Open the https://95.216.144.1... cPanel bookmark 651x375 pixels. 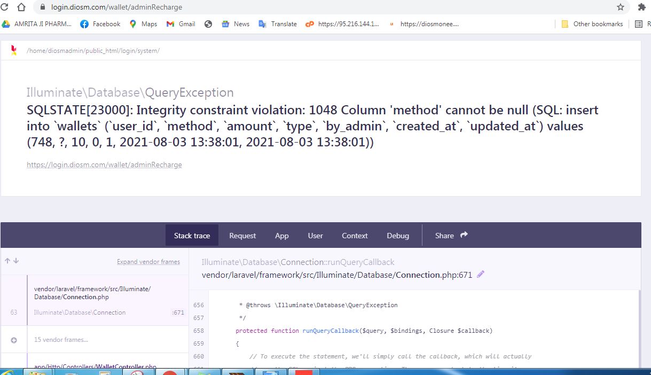pos(342,24)
